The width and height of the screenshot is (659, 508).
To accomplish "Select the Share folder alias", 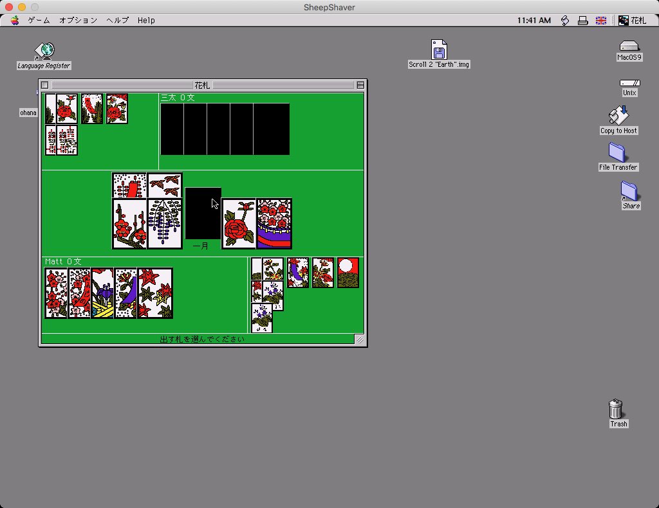I will coord(631,195).
